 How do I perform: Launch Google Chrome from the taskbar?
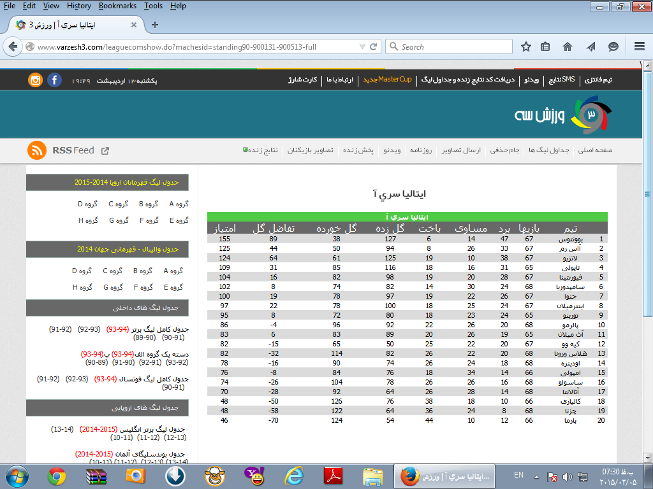pyautogui.click(x=57, y=476)
